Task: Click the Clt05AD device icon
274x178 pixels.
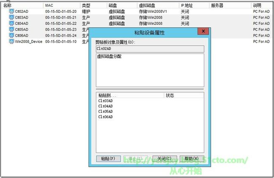Action: tap(11, 30)
